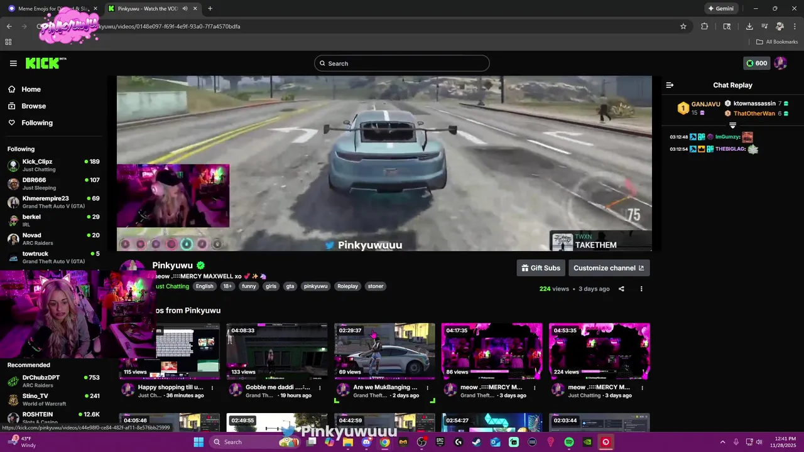This screenshot has height=452, width=804.
Task: Open the Kick hamburger sidebar menu
Action: pos(13,63)
